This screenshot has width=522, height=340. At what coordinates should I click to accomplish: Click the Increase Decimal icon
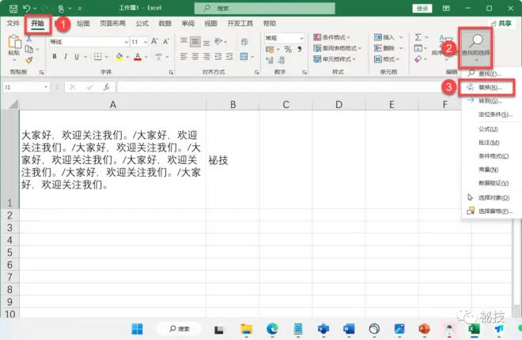[x=270, y=60]
